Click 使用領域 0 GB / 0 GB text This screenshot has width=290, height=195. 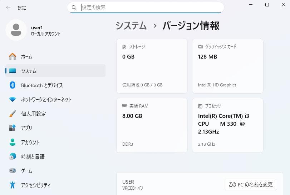point(142,85)
